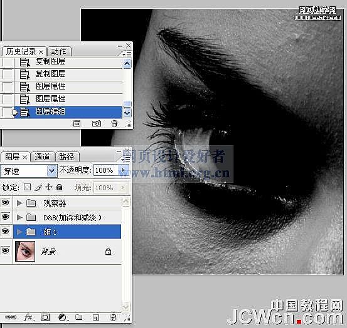Hide the 背景 layer
The width and height of the screenshot is (347, 328).
click(x=6, y=251)
